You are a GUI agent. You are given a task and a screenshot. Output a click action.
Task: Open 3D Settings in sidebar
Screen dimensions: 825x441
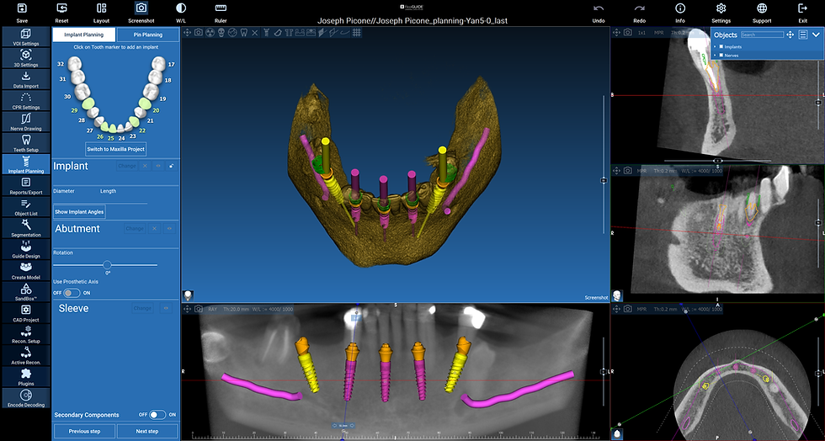(26, 58)
